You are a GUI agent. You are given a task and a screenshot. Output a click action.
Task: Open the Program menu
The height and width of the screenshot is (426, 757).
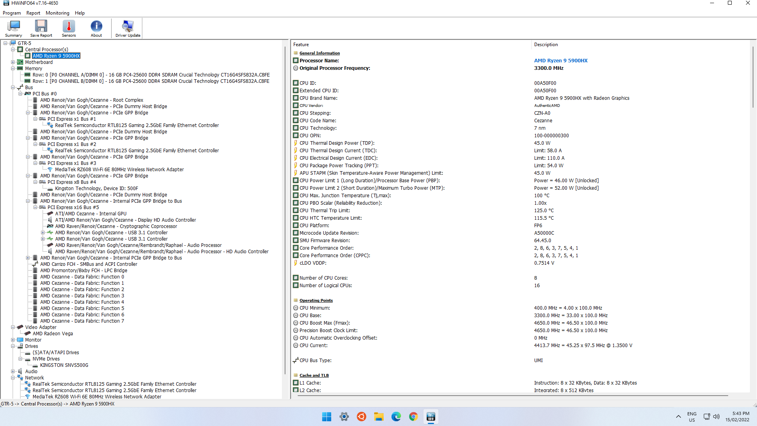(12, 13)
